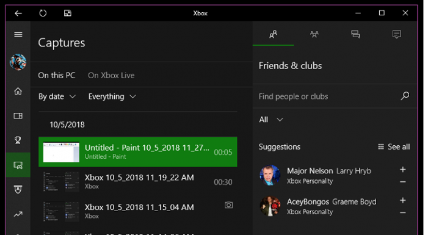Open Major Nelson profile picture
This screenshot has height=235, width=425.
(270, 175)
